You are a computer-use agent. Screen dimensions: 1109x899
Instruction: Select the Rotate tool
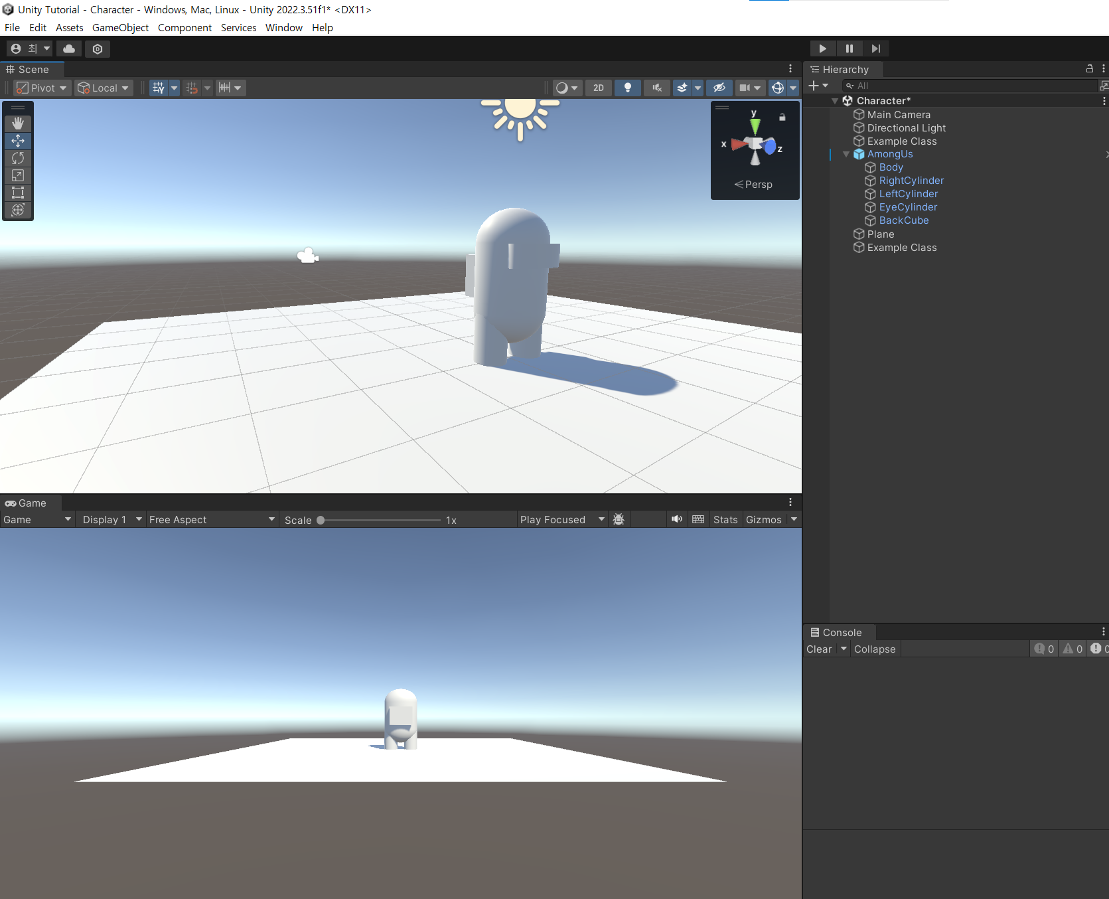tap(18, 158)
